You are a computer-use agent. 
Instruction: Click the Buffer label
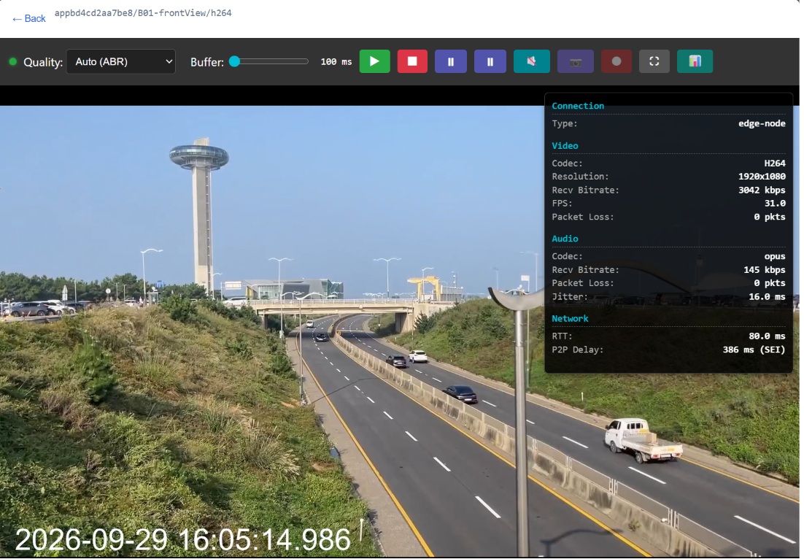click(207, 62)
